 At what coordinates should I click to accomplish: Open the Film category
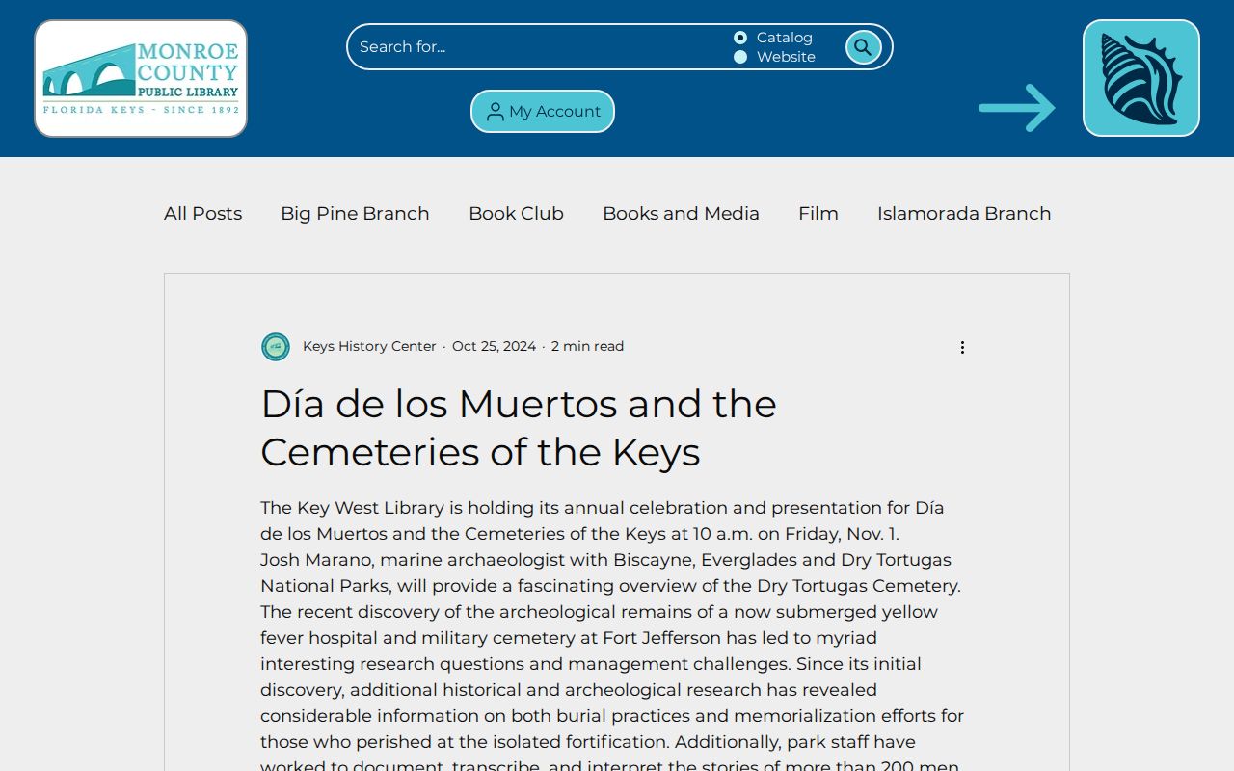point(818,214)
